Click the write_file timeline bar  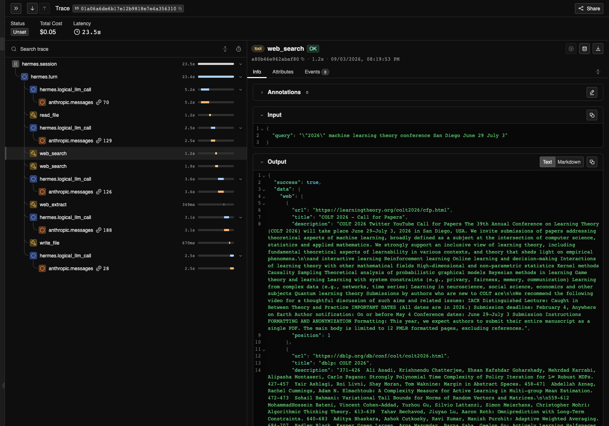pos(216,243)
